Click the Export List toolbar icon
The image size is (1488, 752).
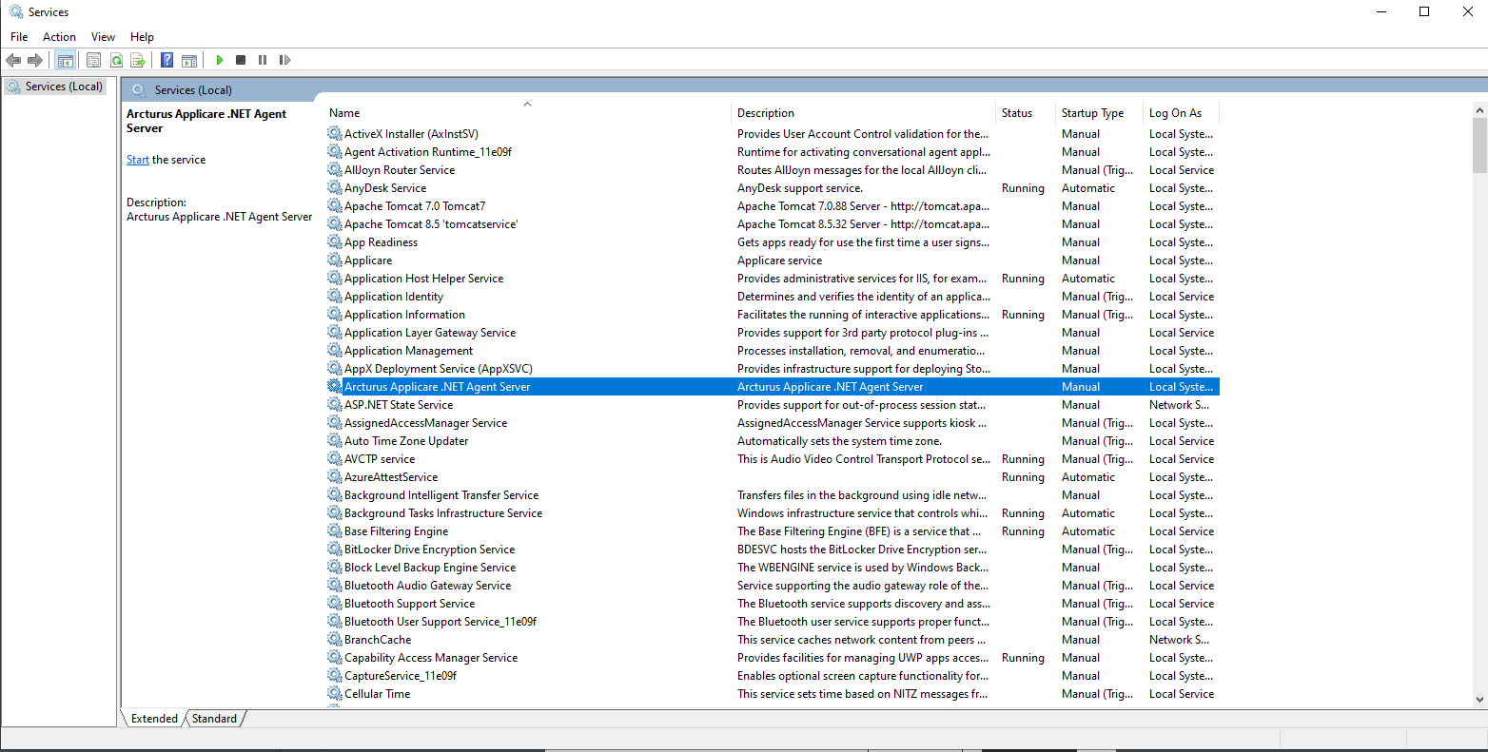tap(138, 60)
